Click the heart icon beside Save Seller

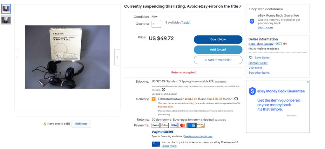[251, 58]
